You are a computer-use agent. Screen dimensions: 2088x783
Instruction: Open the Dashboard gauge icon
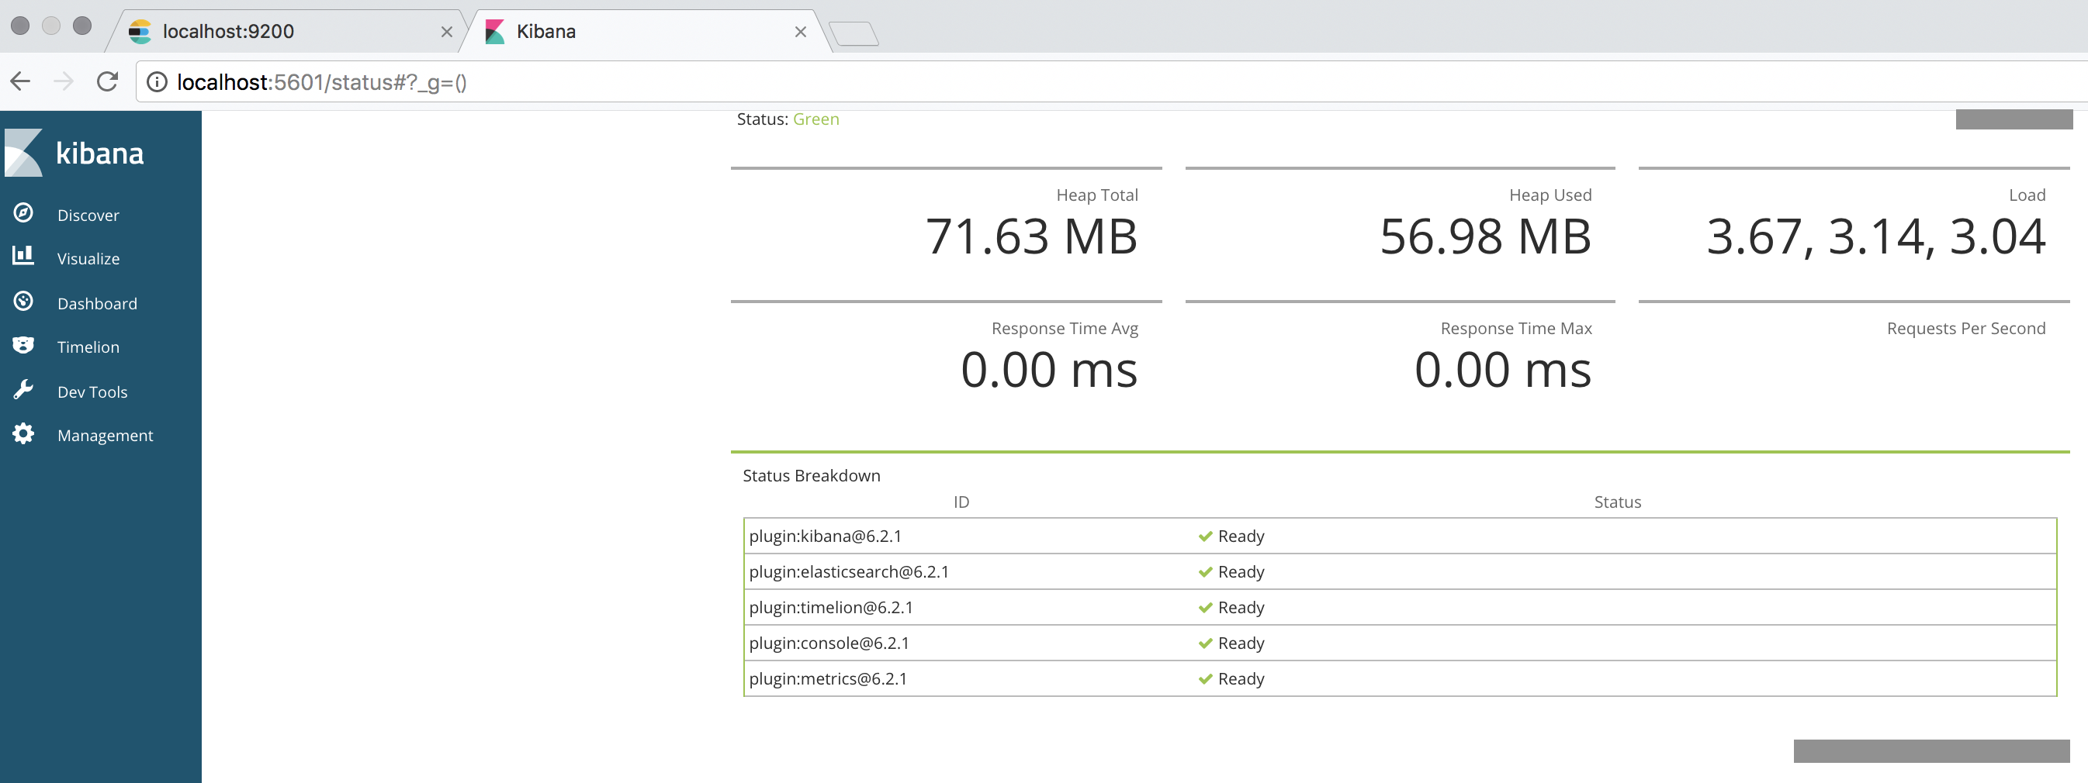23,302
